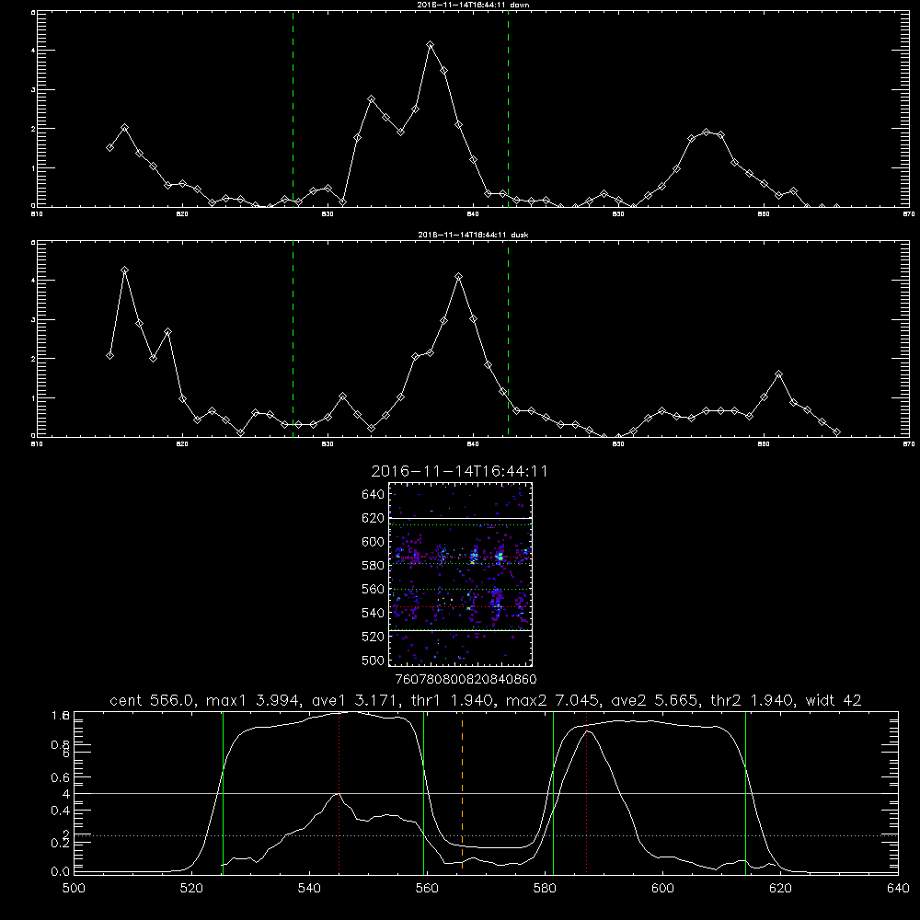The width and height of the screenshot is (920, 920).
Task: Click the stats line starting with 'cent 566.0'
Action: (485, 700)
